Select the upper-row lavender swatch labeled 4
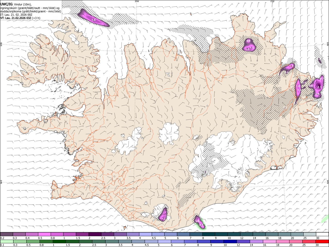The image size is (329, 247). click(145, 234)
